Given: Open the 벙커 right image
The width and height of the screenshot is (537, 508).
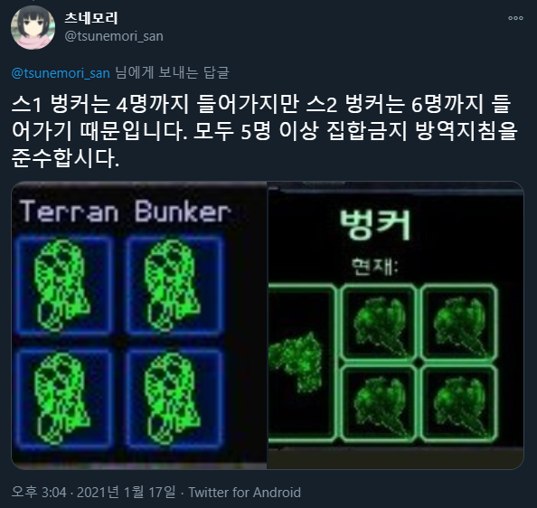Looking at the screenshot, I should [x=396, y=325].
